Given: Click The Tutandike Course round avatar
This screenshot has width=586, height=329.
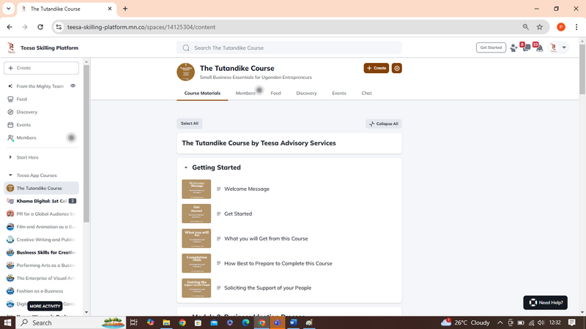Looking at the screenshot, I should (186, 72).
